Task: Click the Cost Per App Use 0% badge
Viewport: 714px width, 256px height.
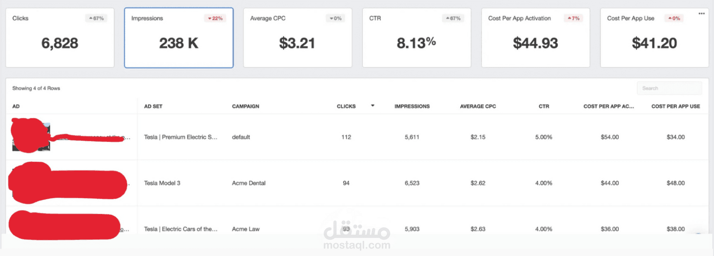Action: tap(675, 18)
